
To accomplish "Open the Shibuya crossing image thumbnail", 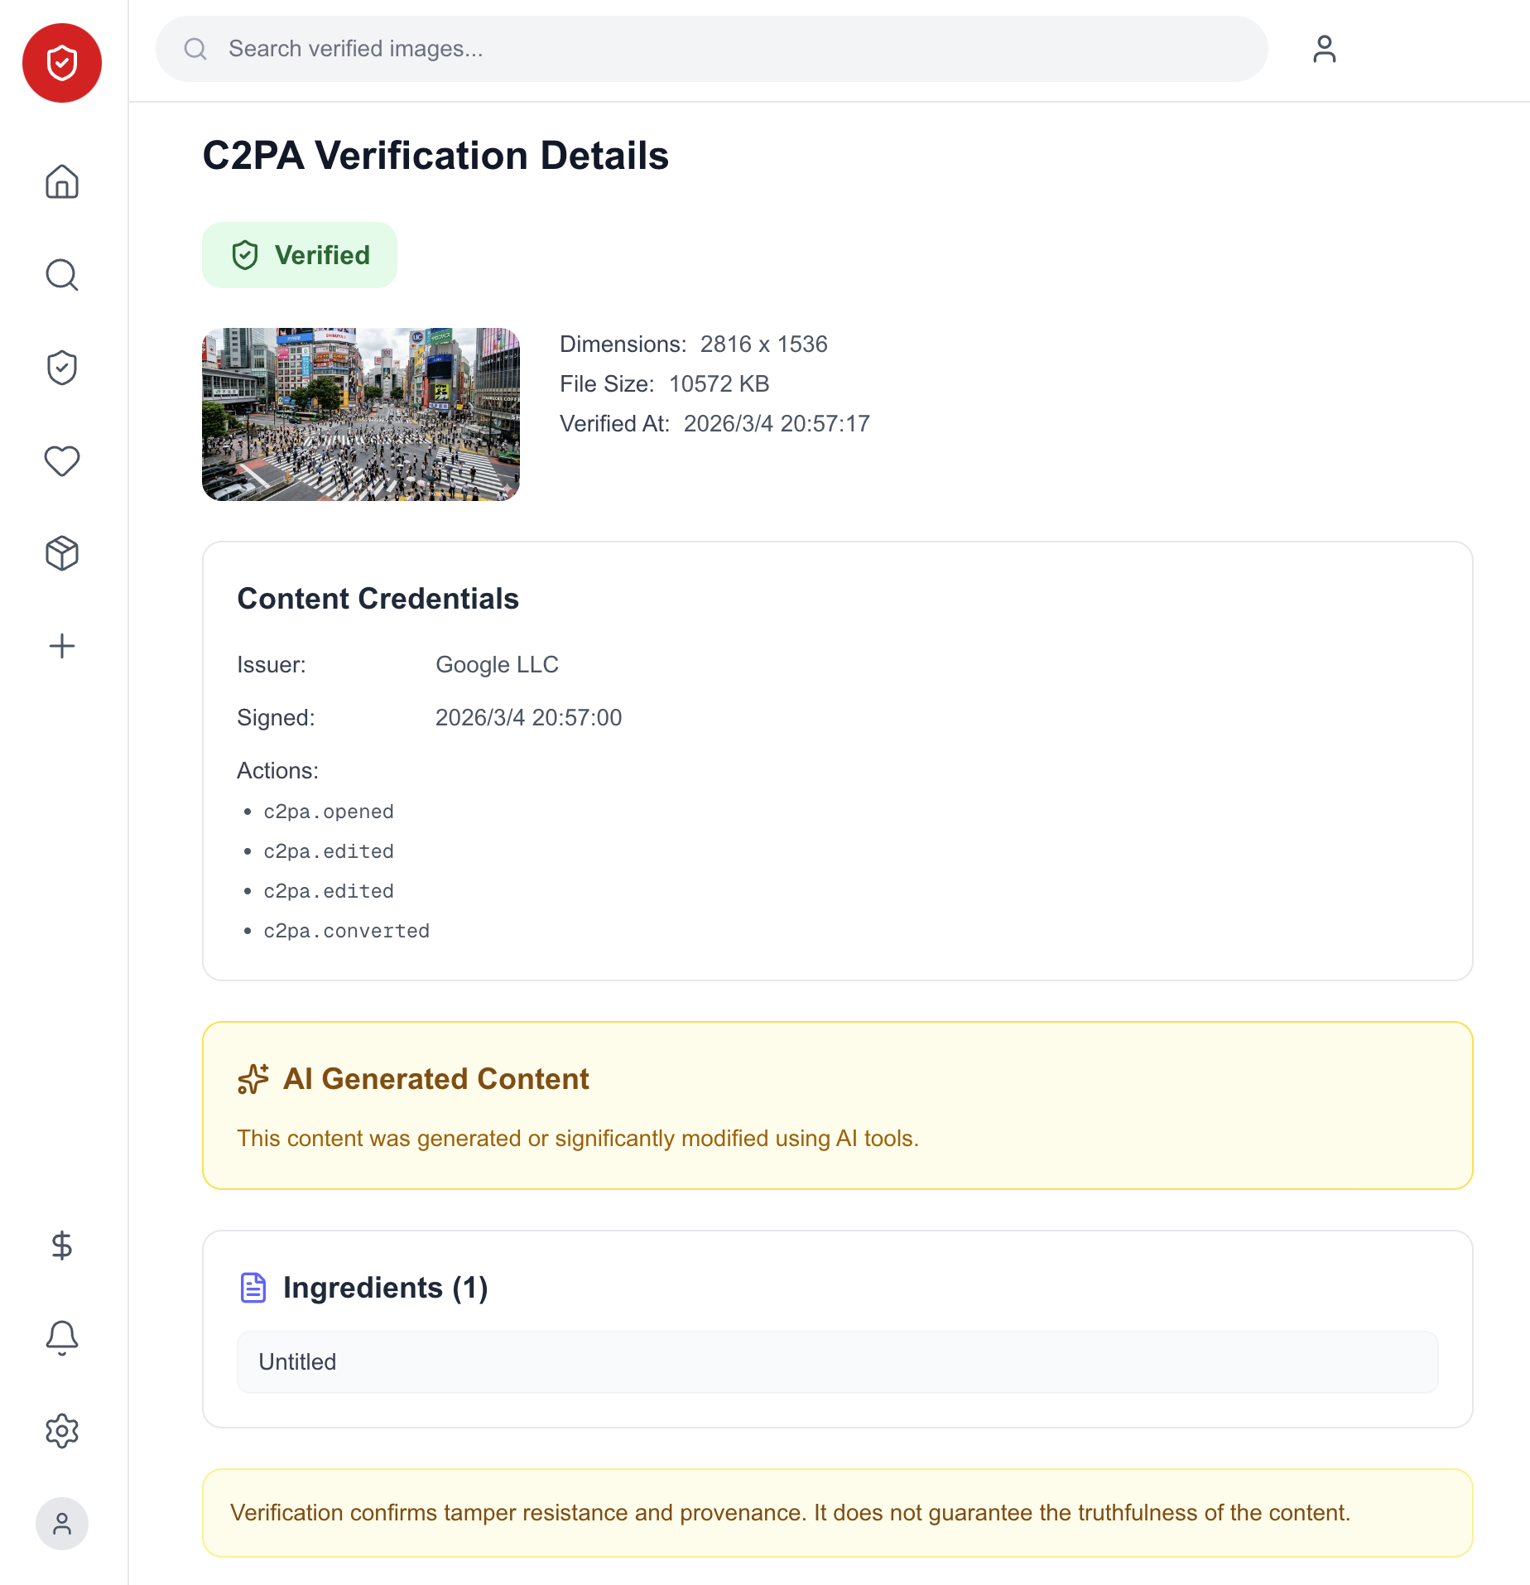I will pyautogui.click(x=361, y=414).
